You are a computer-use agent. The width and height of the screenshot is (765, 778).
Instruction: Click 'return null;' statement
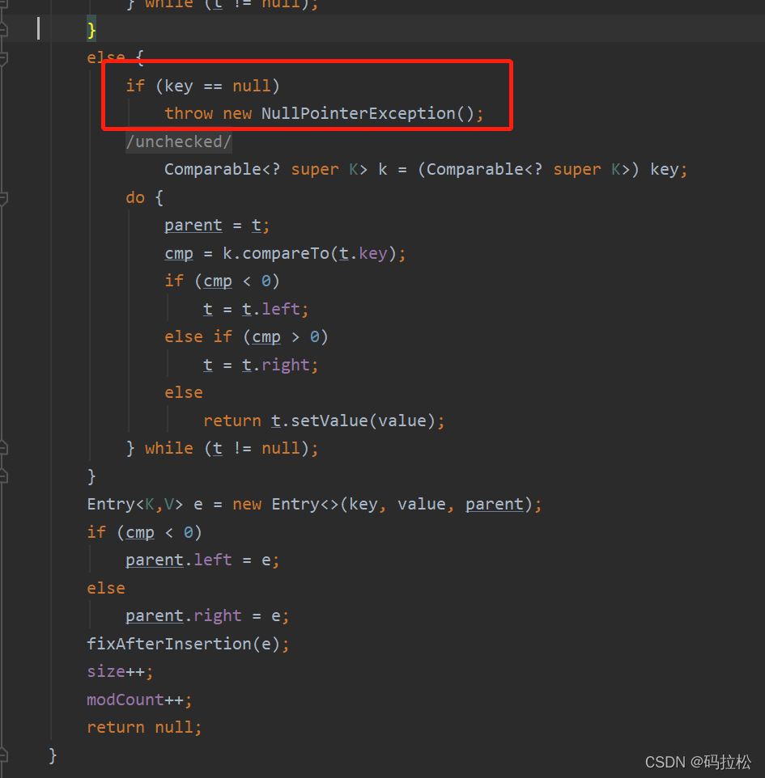click(145, 728)
